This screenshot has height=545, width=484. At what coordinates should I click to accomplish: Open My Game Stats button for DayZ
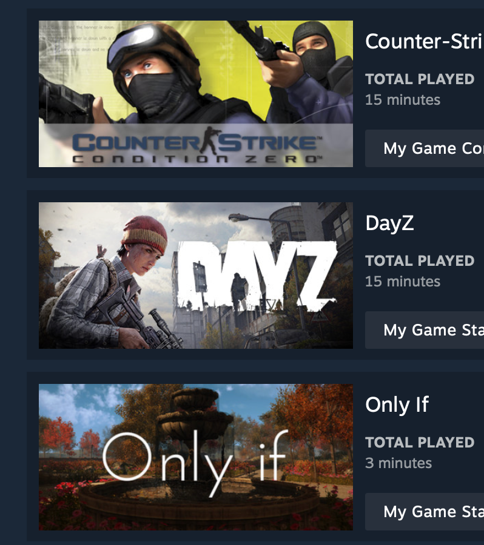coord(425,330)
